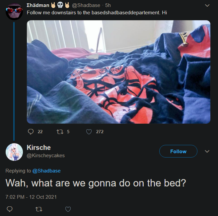
Task: Open the 5h timestamp link
Action: tap(108, 5)
